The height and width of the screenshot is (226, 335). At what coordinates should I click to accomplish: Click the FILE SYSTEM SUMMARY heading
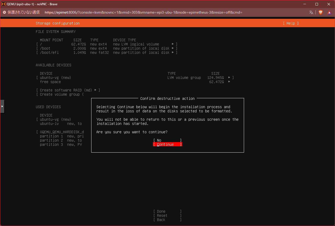click(56, 32)
